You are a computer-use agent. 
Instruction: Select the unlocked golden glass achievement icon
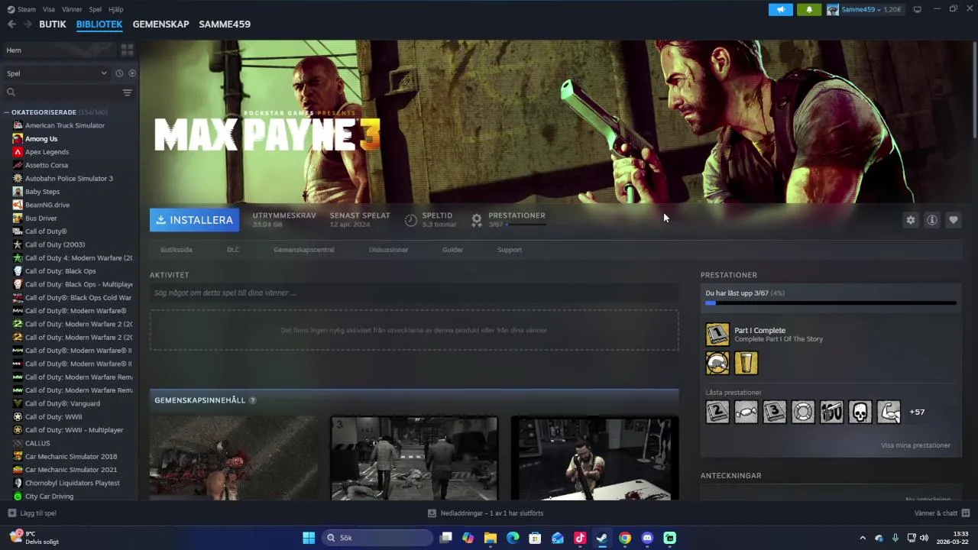tap(746, 363)
